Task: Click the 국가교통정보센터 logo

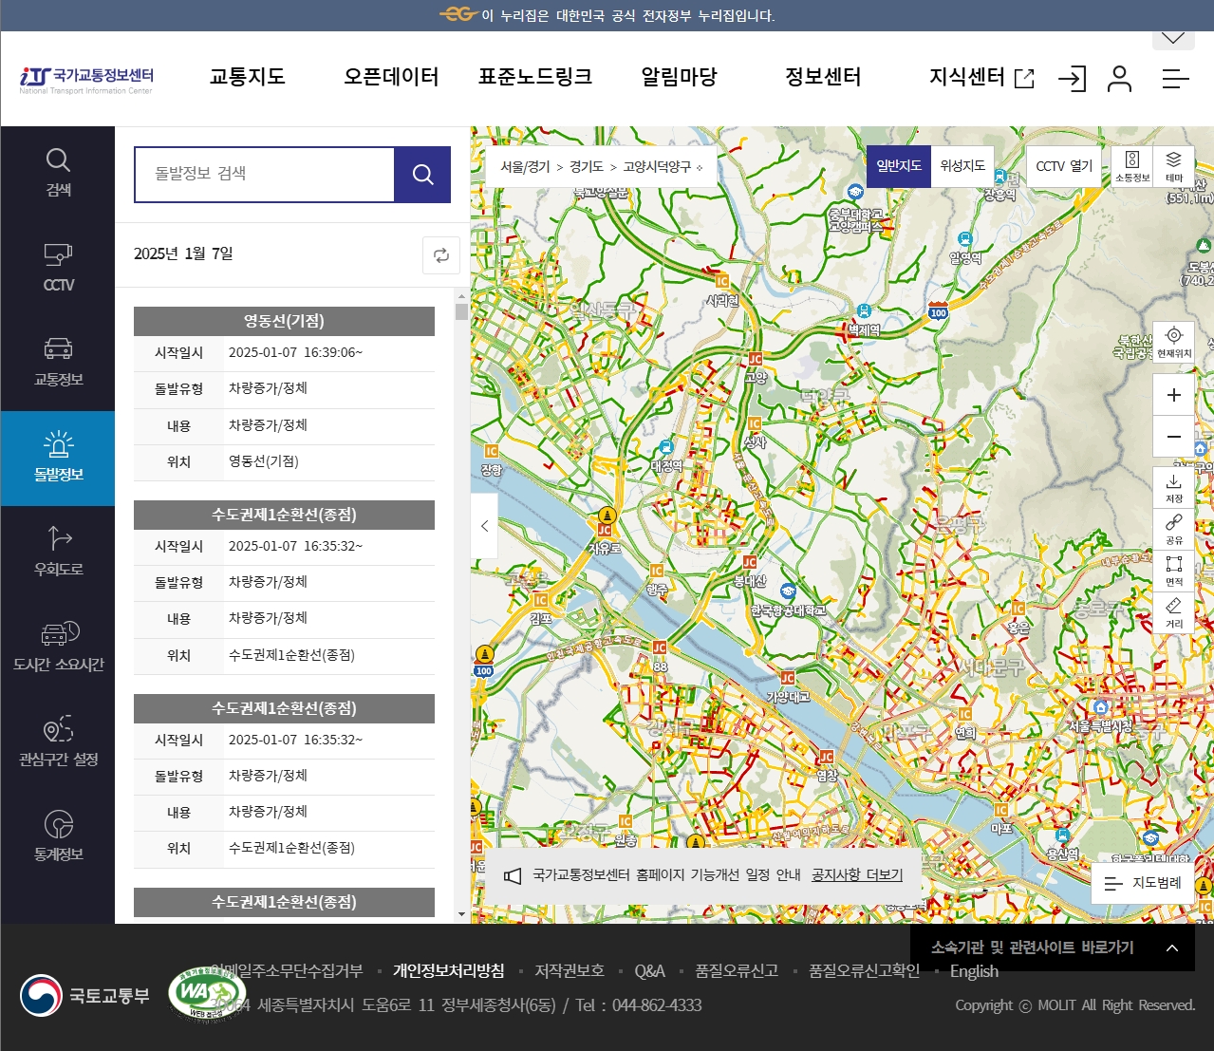Action: click(x=86, y=80)
